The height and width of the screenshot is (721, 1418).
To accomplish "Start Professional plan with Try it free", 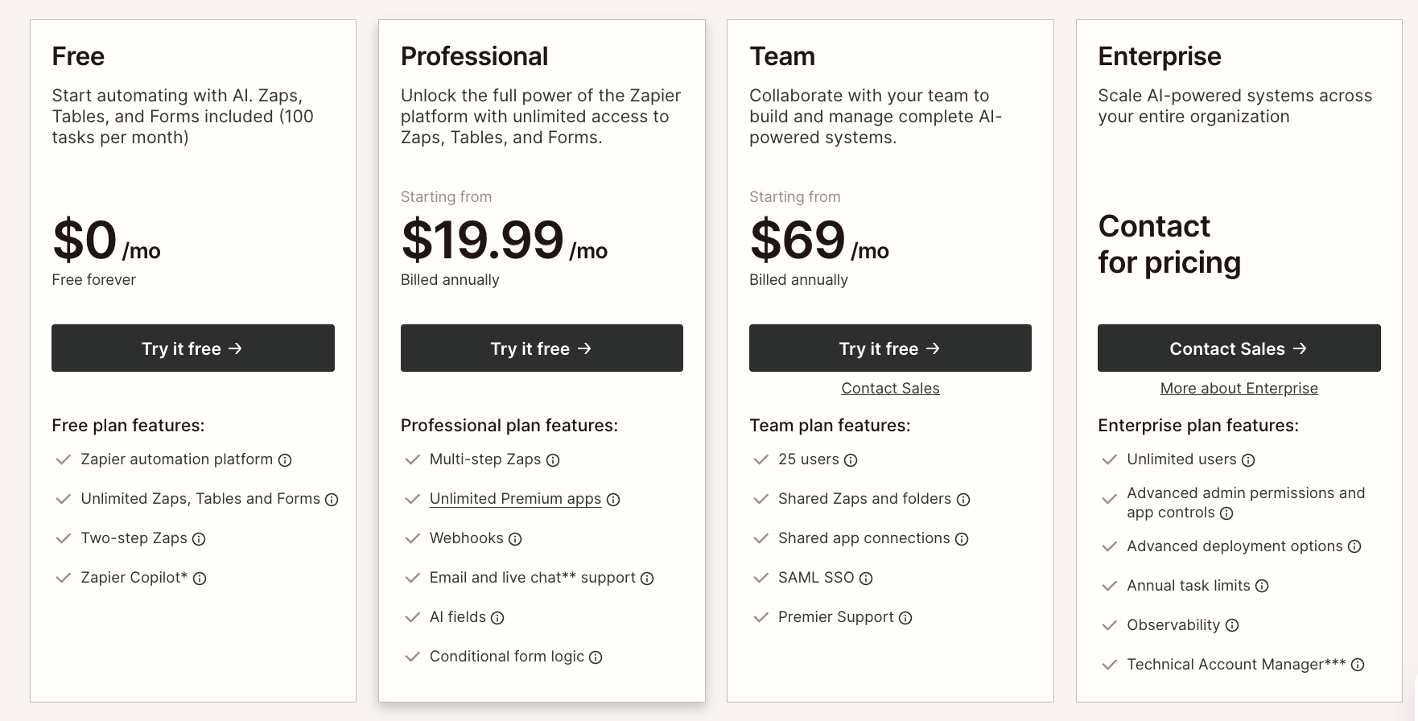I will click(x=542, y=348).
